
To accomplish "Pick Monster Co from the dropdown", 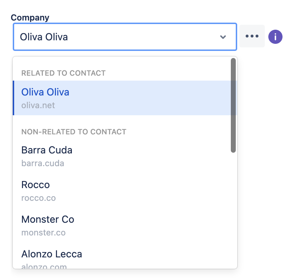I will [48, 219].
